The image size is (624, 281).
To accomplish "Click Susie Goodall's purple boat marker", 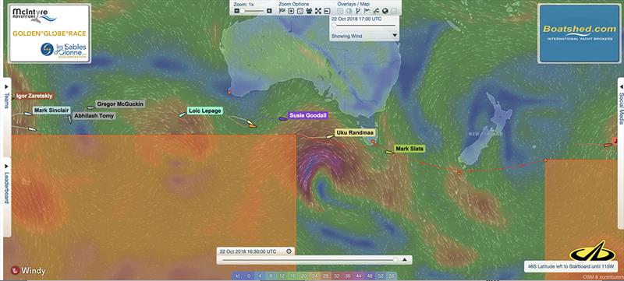I will (283, 118).
